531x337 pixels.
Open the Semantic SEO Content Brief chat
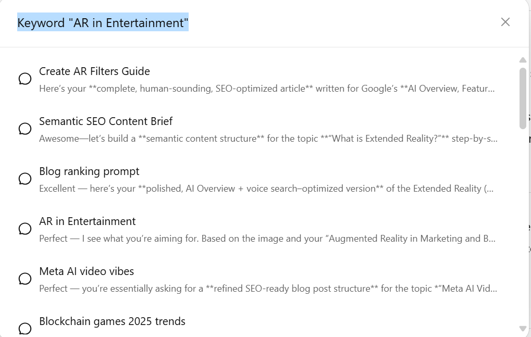coord(106,121)
